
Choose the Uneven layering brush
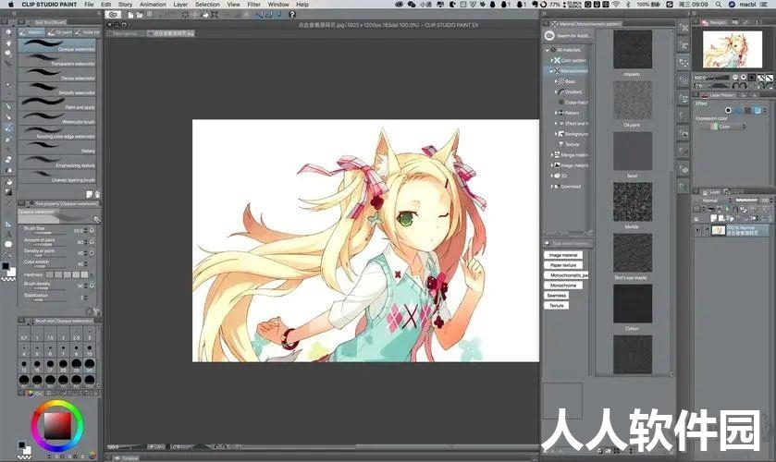coord(57,176)
